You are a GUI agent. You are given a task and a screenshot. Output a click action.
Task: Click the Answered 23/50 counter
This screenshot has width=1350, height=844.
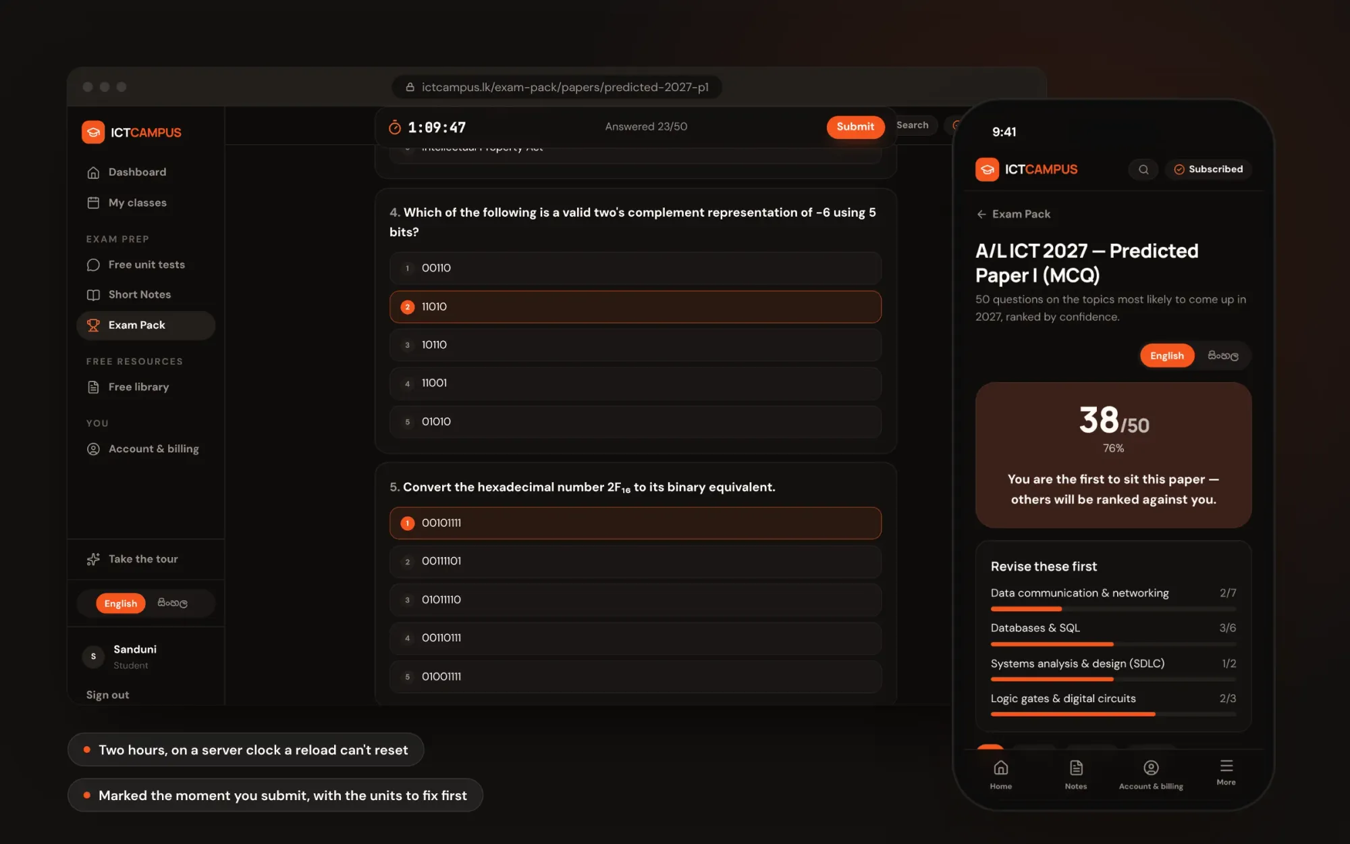click(646, 127)
